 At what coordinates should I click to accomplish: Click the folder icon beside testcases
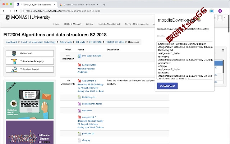pos(79,111)
